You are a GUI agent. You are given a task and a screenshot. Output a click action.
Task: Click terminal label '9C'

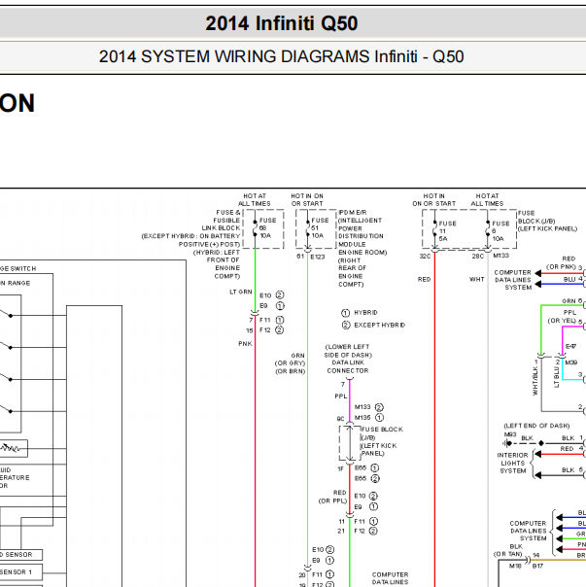340,419
